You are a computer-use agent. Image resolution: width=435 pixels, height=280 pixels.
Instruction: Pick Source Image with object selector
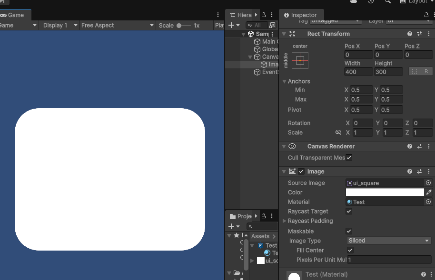coord(428,183)
